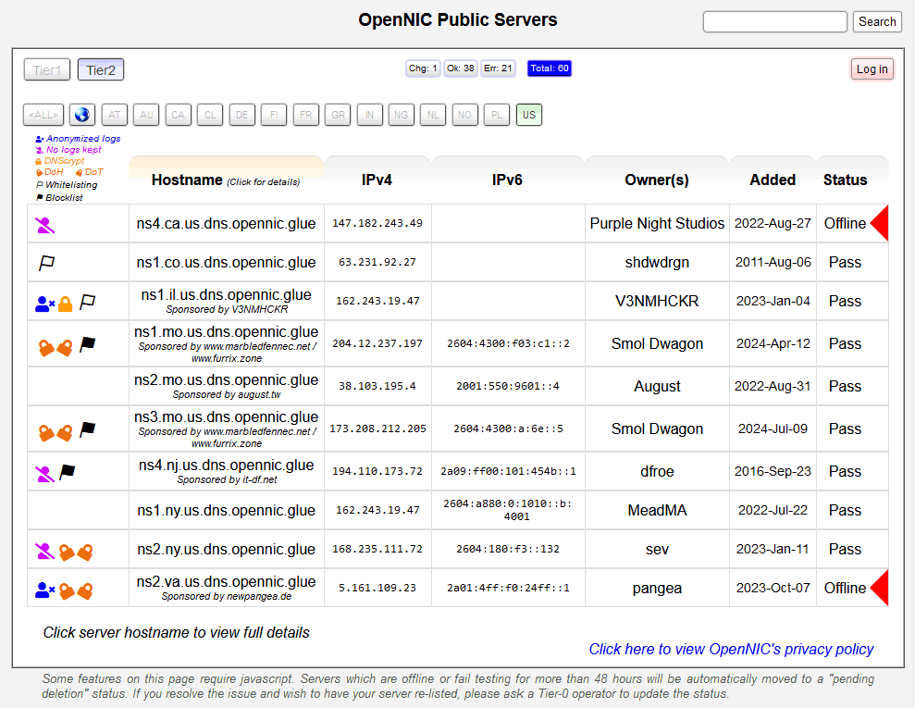The image size is (915, 708).
Task: Click anonymized logs icon in ns1.il row
Action: pyautogui.click(x=45, y=304)
